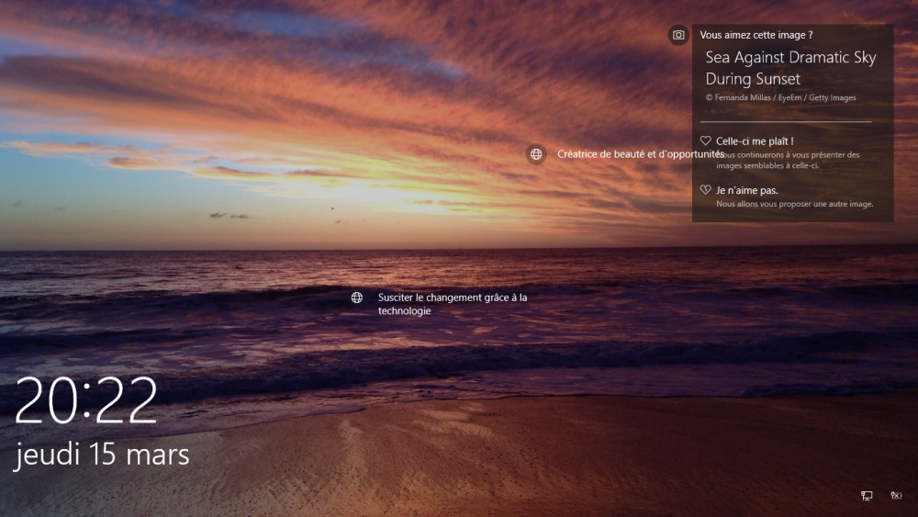Click "Nous allons vous proposer une autre image." text

click(794, 205)
